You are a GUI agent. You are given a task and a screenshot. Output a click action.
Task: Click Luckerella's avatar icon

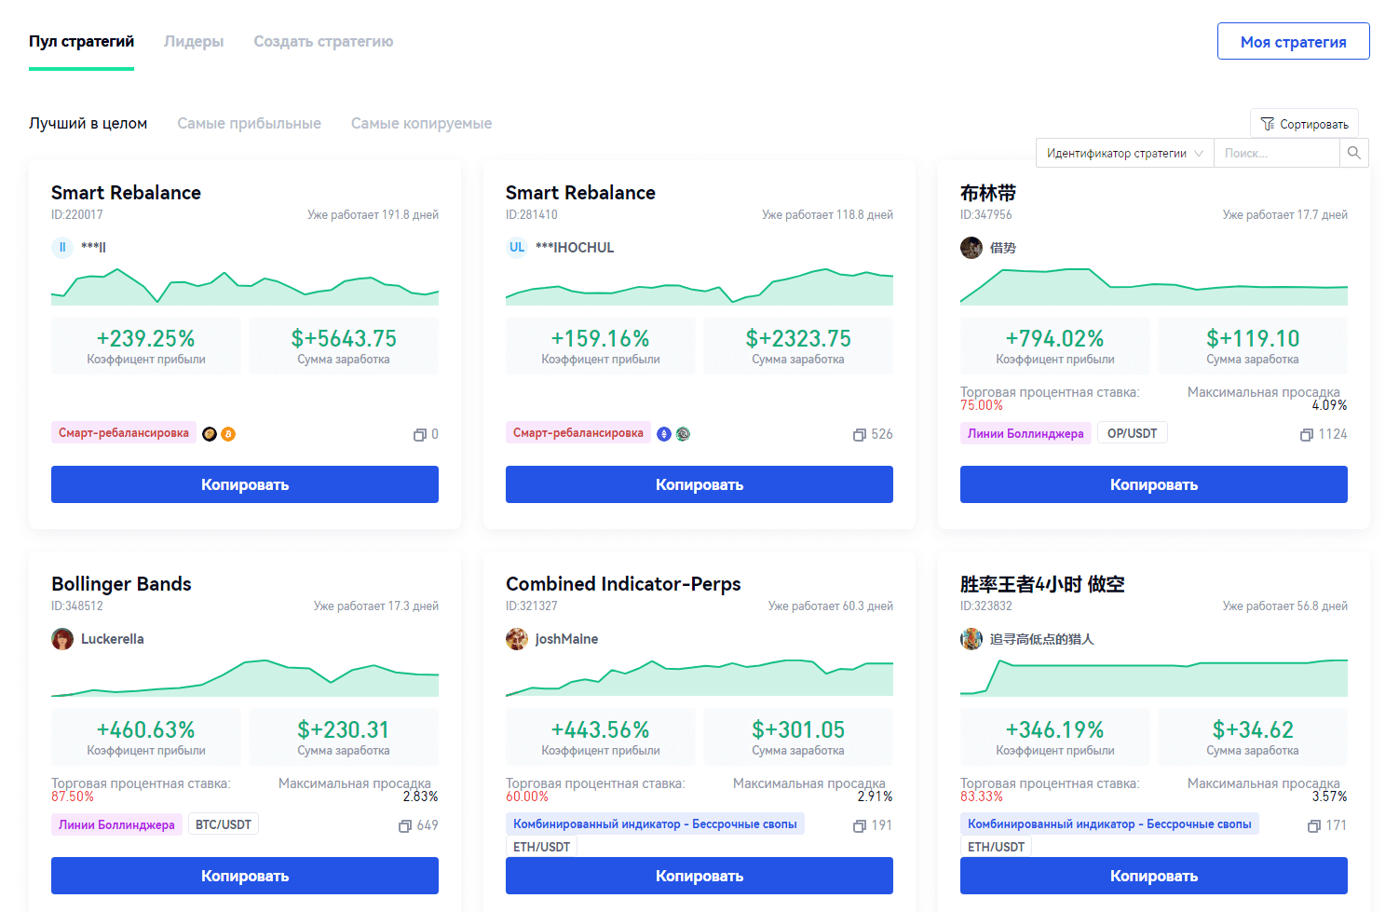62,639
